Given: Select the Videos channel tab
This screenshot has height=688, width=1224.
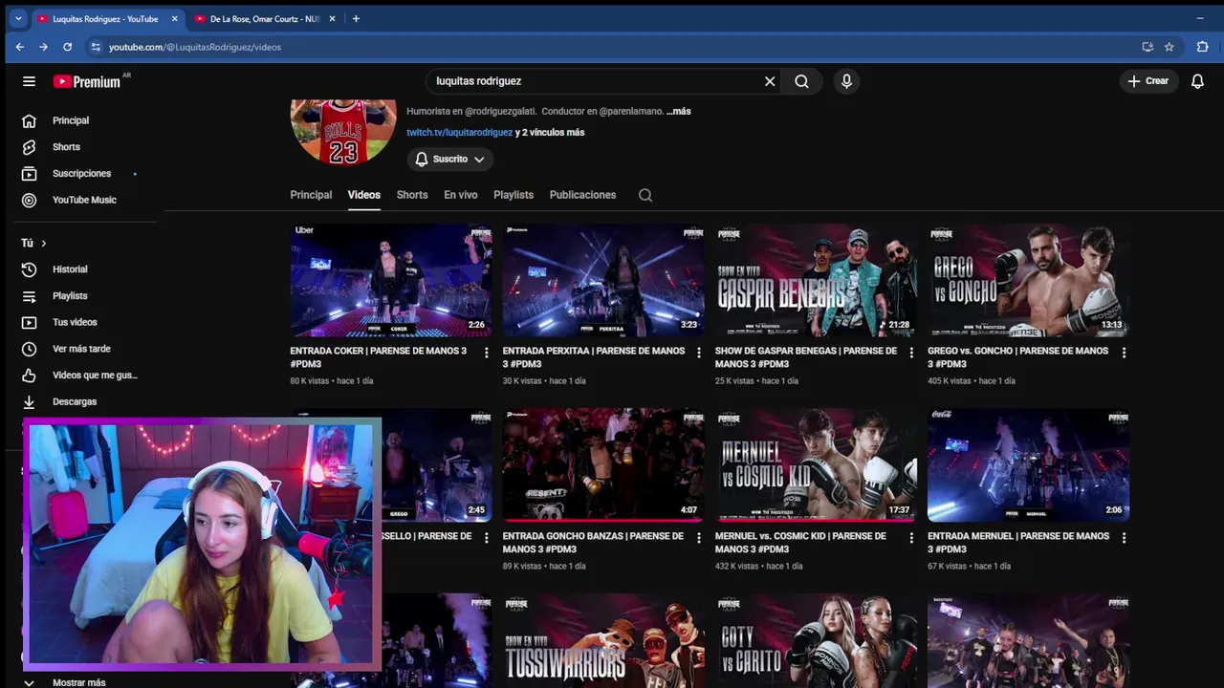Looking at the screenshot, I should click(363, 195).
